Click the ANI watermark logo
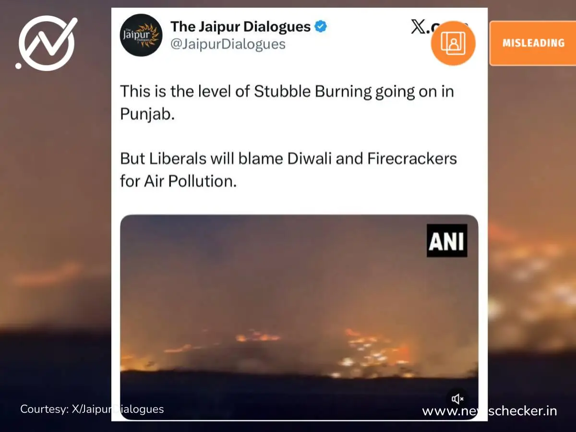Screen dimensions: 576x432 point(447,240)
